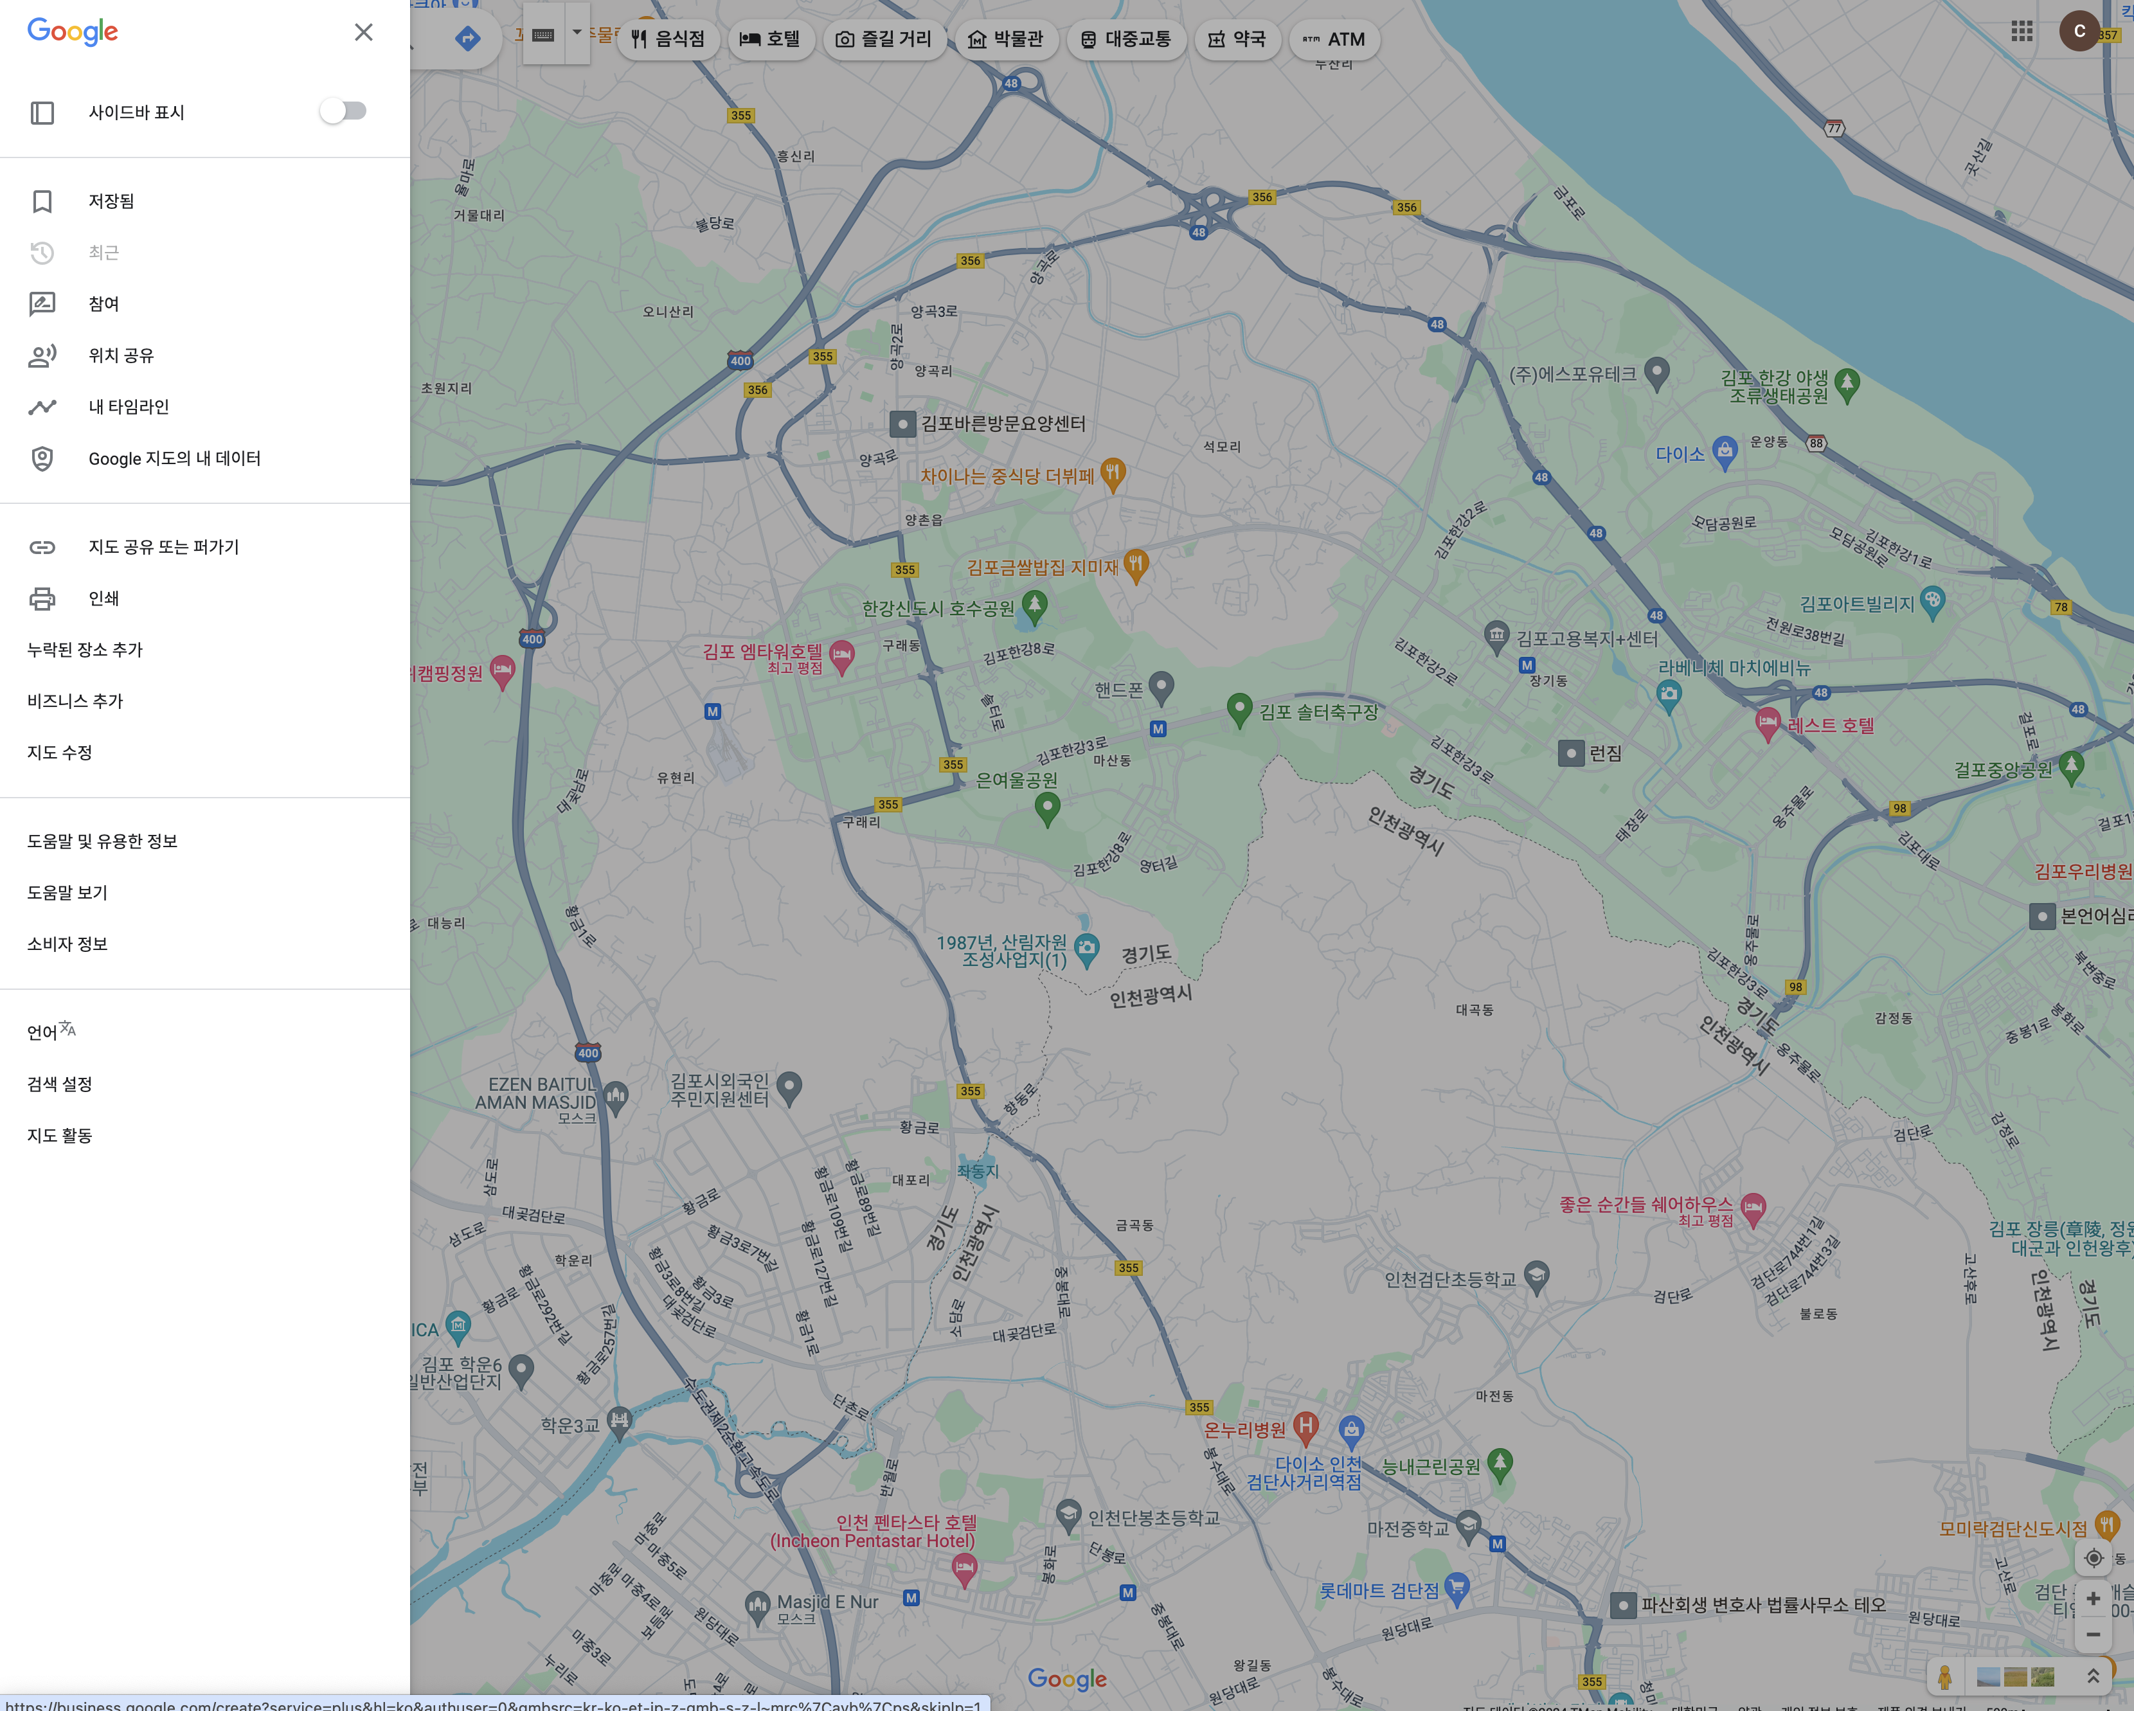Click the 참여 contribute icon
This screenshot has height=1711, width=2134.
point(42,304)
